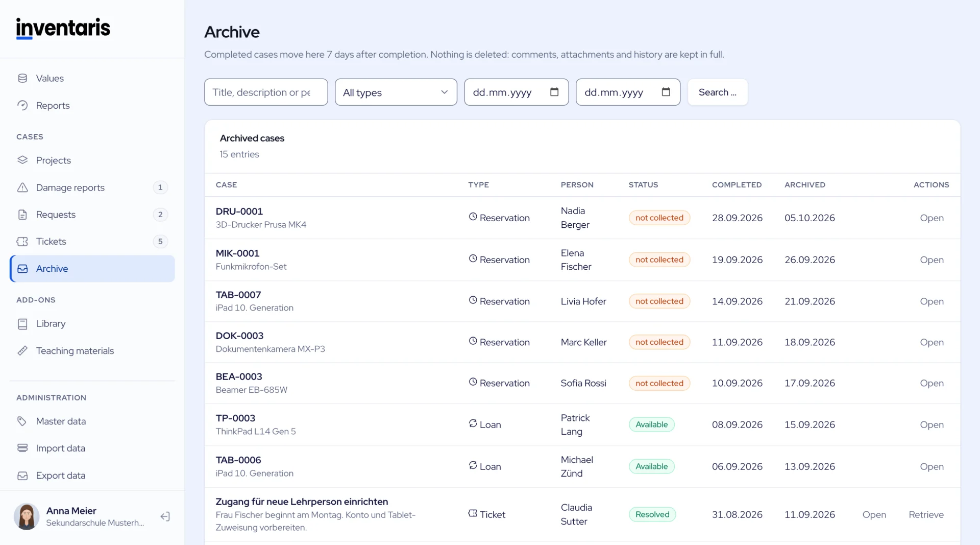Click the Master data tag icon
The image size is (980, 545).
[22, 421]
